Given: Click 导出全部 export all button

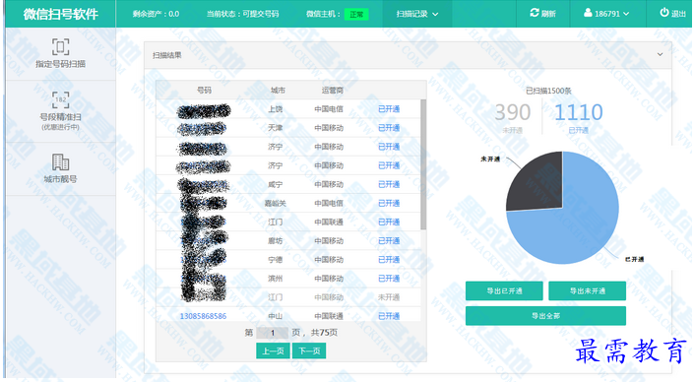Looking at the screenshot, I should [x=545, y=315].
